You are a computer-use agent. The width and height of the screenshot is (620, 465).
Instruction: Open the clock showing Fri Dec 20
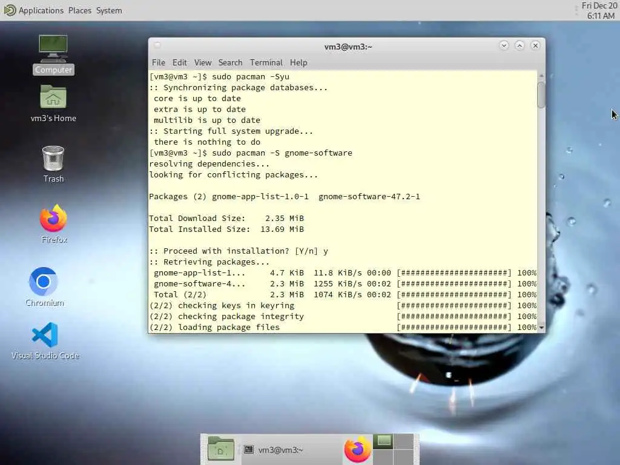(x=599, y=11)
